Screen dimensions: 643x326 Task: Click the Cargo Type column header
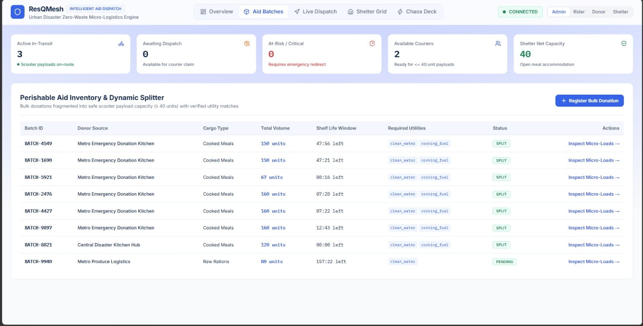pyautogui.click(x=215, y=128)
